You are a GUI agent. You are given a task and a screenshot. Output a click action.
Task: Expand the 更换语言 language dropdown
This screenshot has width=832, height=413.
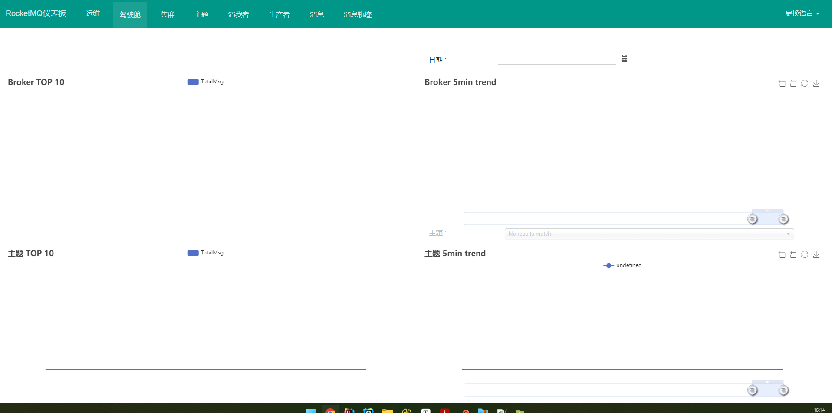tap(802, 13)
